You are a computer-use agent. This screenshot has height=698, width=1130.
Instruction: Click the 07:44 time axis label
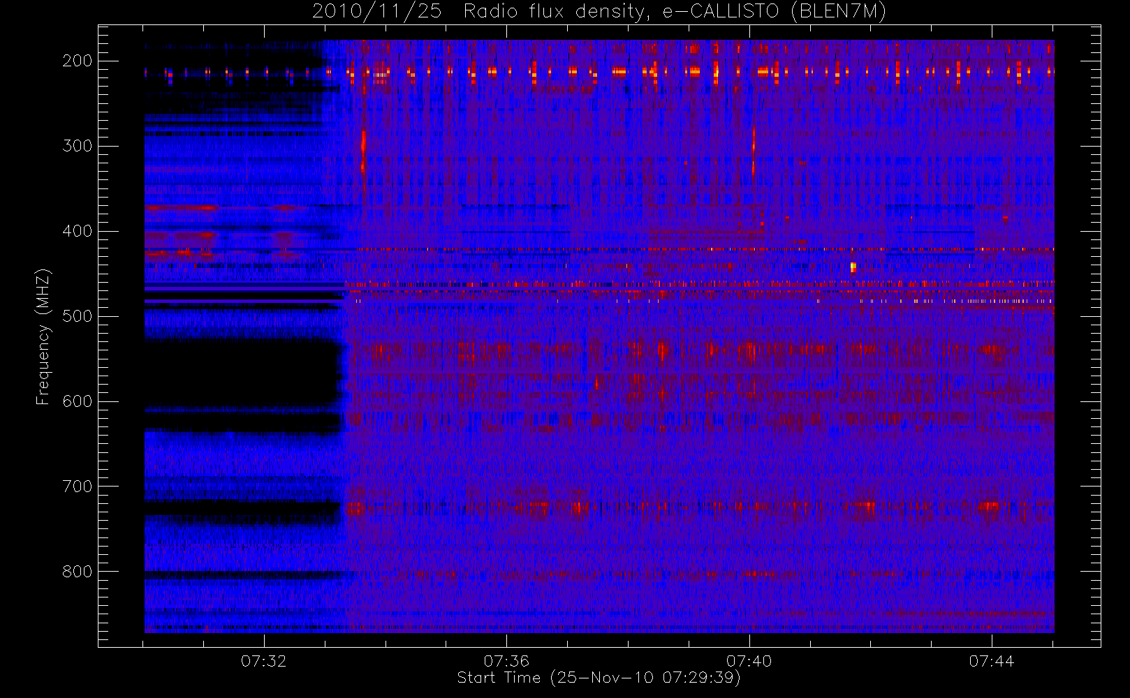[992, 661]
